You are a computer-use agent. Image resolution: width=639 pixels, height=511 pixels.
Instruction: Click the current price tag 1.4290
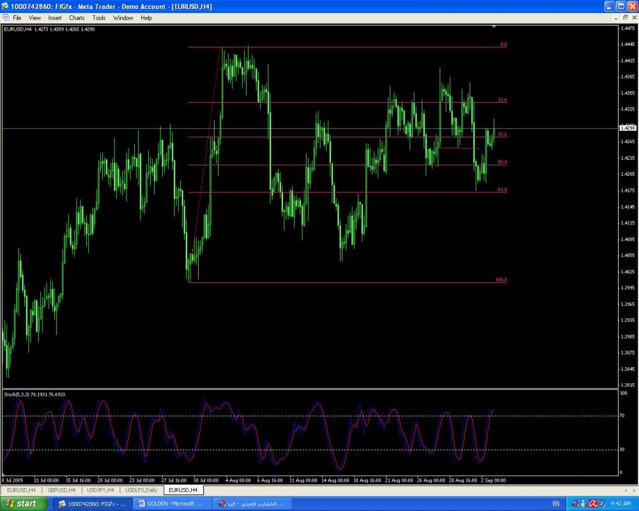pos(627,128)
